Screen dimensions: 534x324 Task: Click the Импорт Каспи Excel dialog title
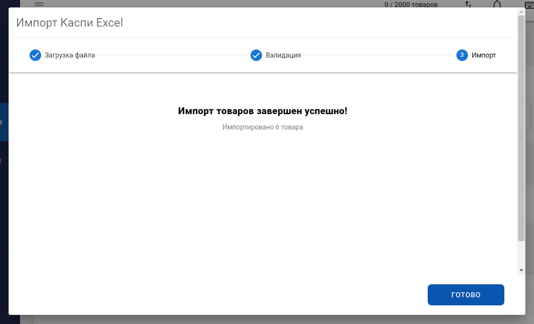pos(69,23)
